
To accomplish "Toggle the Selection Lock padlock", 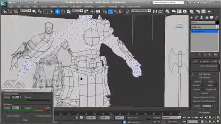I will pyautogui.click(x=77, y=118).
